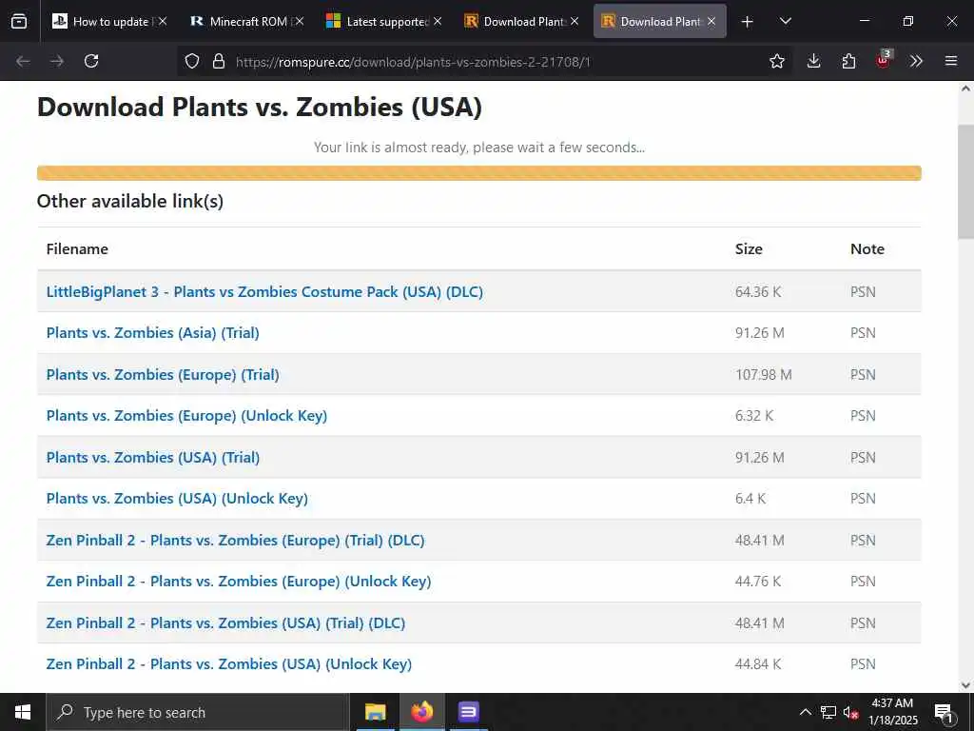Open the Windows Start menu
This screenshot has width=974, height=731.
(23, 712)
